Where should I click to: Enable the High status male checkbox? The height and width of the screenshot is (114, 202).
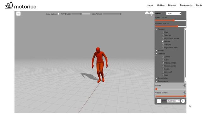coord(163,47)
